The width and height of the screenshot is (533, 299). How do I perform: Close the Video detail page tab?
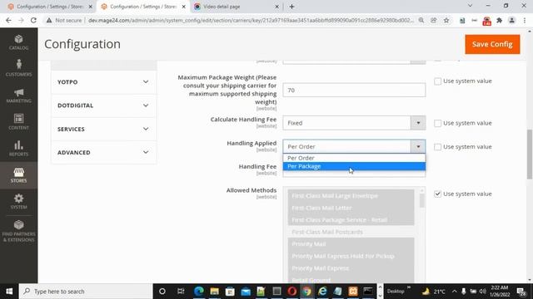click(x=276, y=7)
